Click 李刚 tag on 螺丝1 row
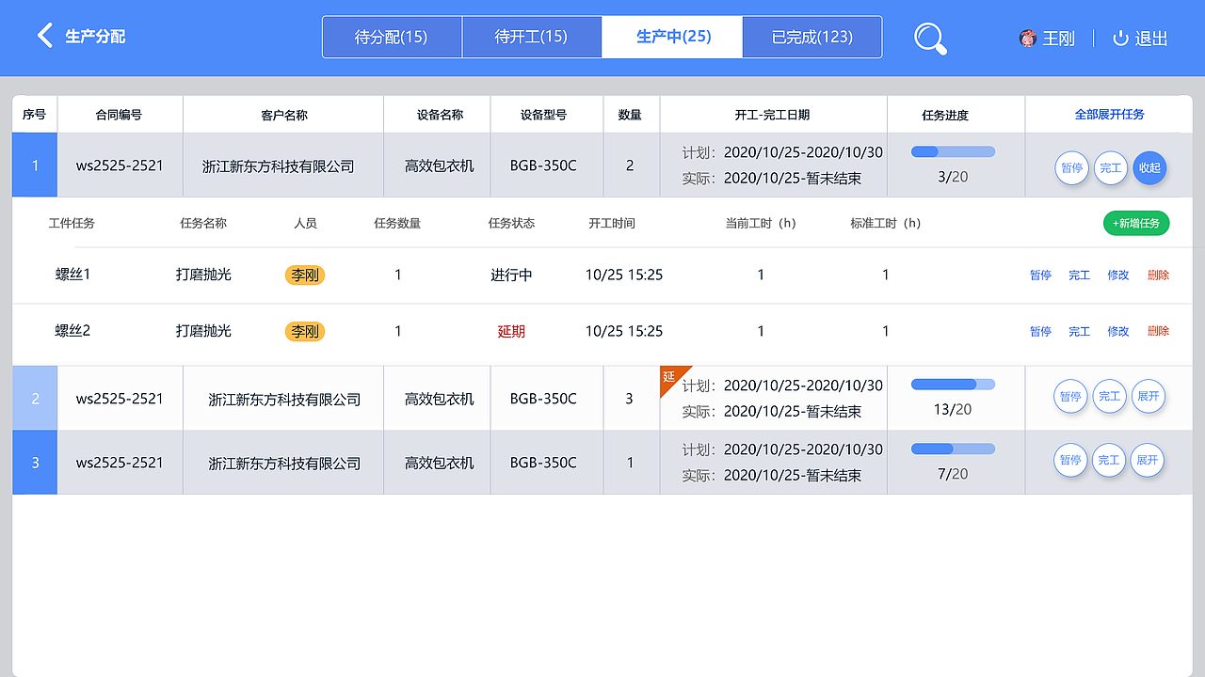This screenshot has height=677, width=1205. click(305, 275)
